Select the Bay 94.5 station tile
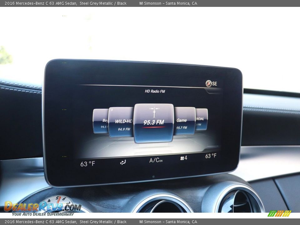The width and height of the screenshot is (300, 225). [101, 121]
